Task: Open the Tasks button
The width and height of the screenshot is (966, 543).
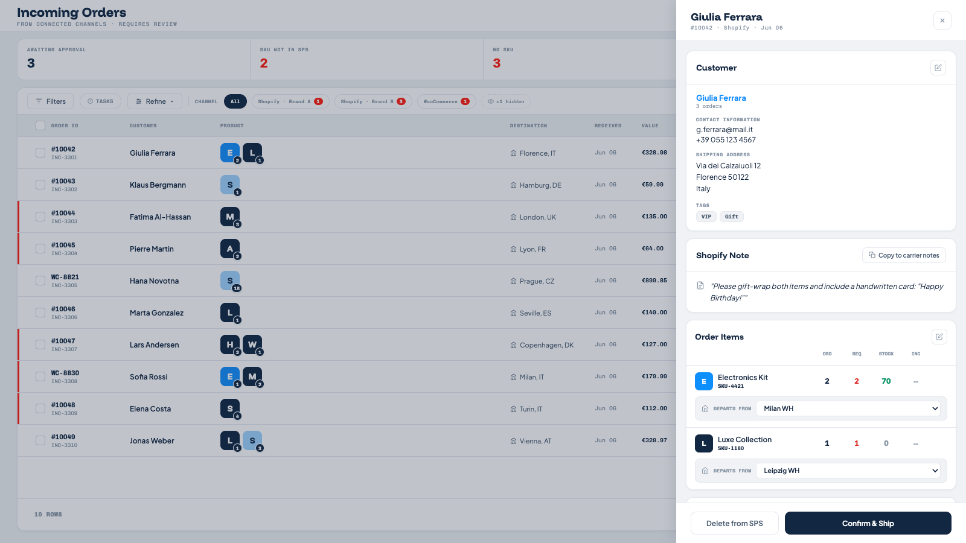Action: tap(100, 101)
